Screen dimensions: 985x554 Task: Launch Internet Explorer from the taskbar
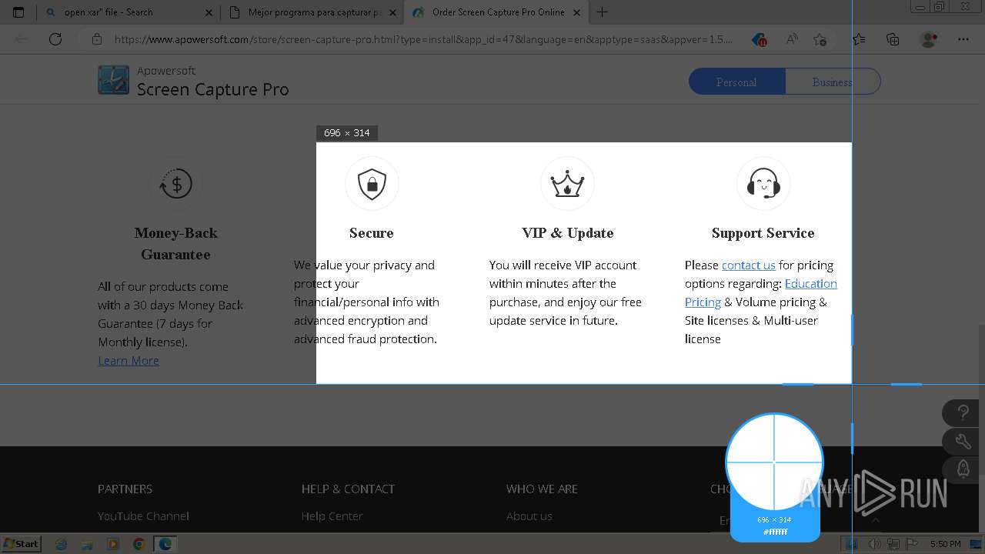coord(62,544)
